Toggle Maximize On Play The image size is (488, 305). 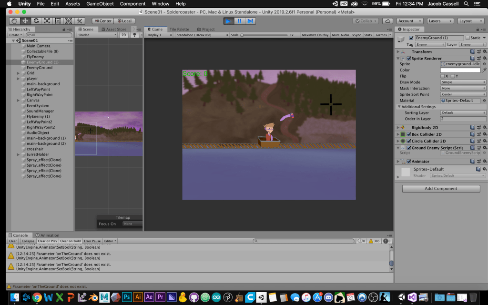315,35
